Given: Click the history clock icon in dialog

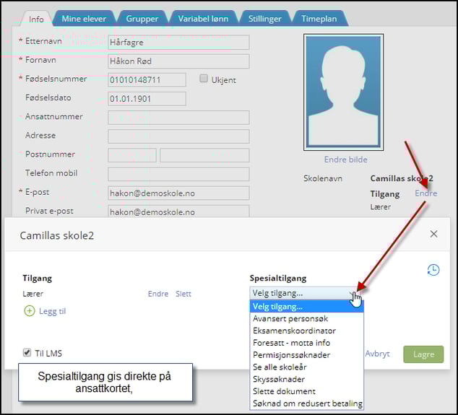Looking at the screenshot, I should click(x=433, y=269).
